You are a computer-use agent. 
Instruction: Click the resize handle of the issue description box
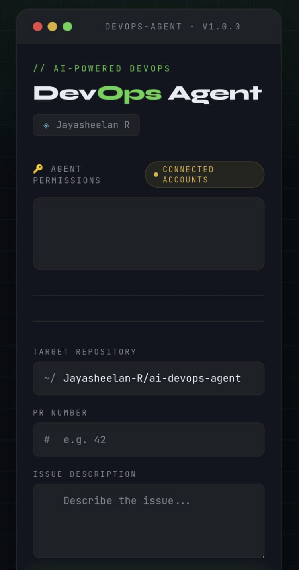263,556
